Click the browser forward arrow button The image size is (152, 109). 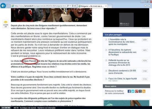(8, 6)
